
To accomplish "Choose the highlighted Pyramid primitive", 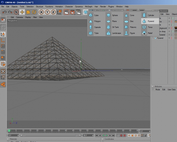I will coord(150,21).
